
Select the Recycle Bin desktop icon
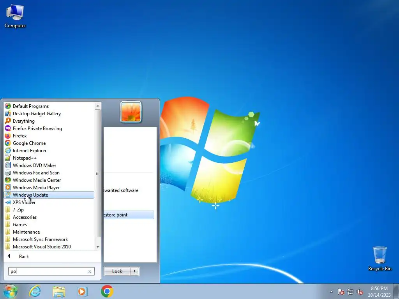380,259
